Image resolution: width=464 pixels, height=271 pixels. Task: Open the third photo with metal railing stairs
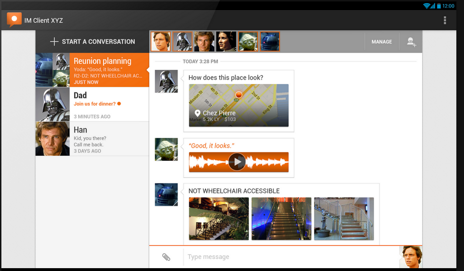click(344, 218)
